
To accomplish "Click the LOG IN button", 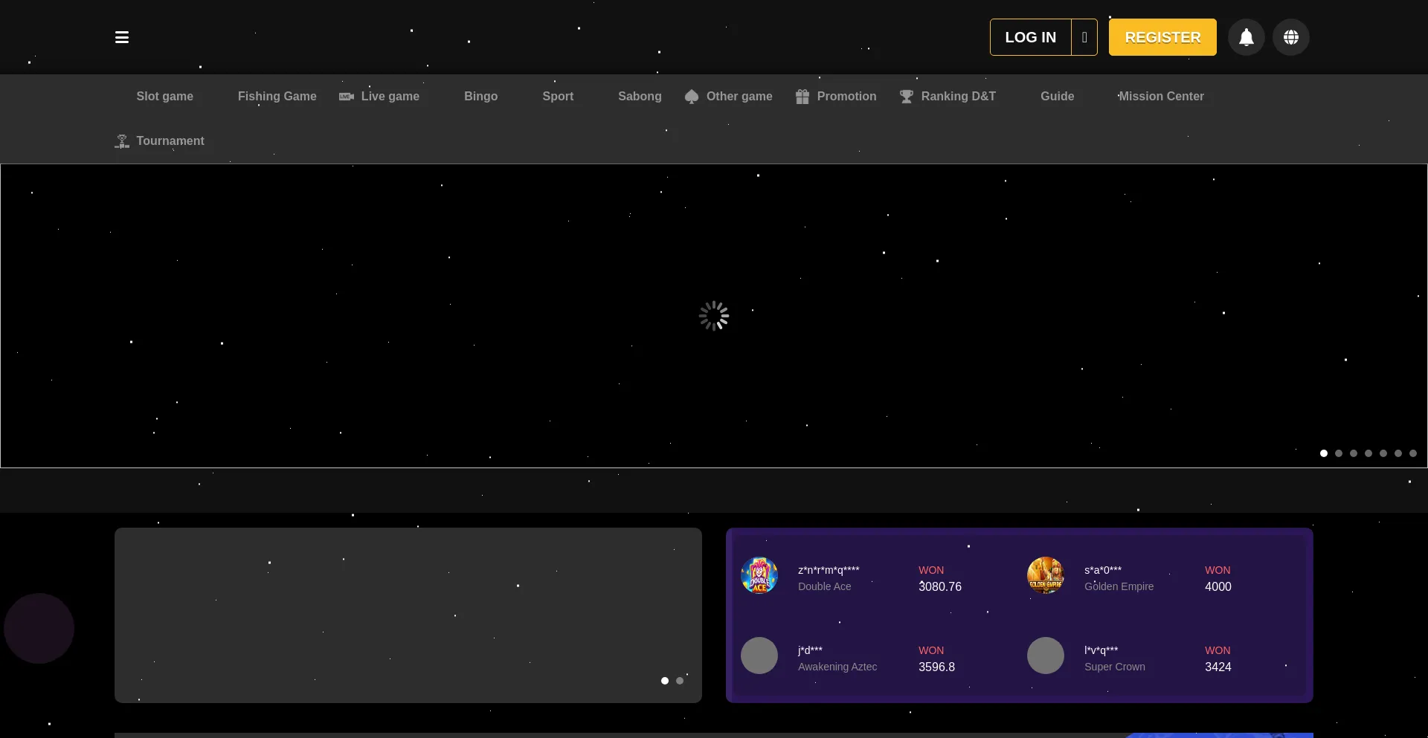I will pyautogui.click(x=1031, y=37).
